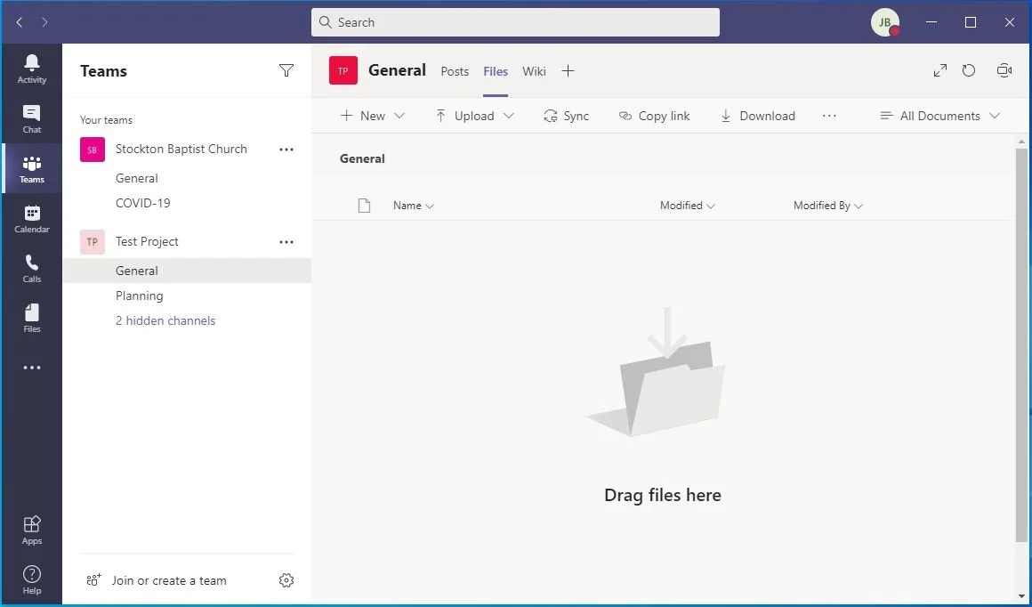This screenshot has height=607, width=1032.
Task: Click the filter teams funnel icon
Action: 286,70
